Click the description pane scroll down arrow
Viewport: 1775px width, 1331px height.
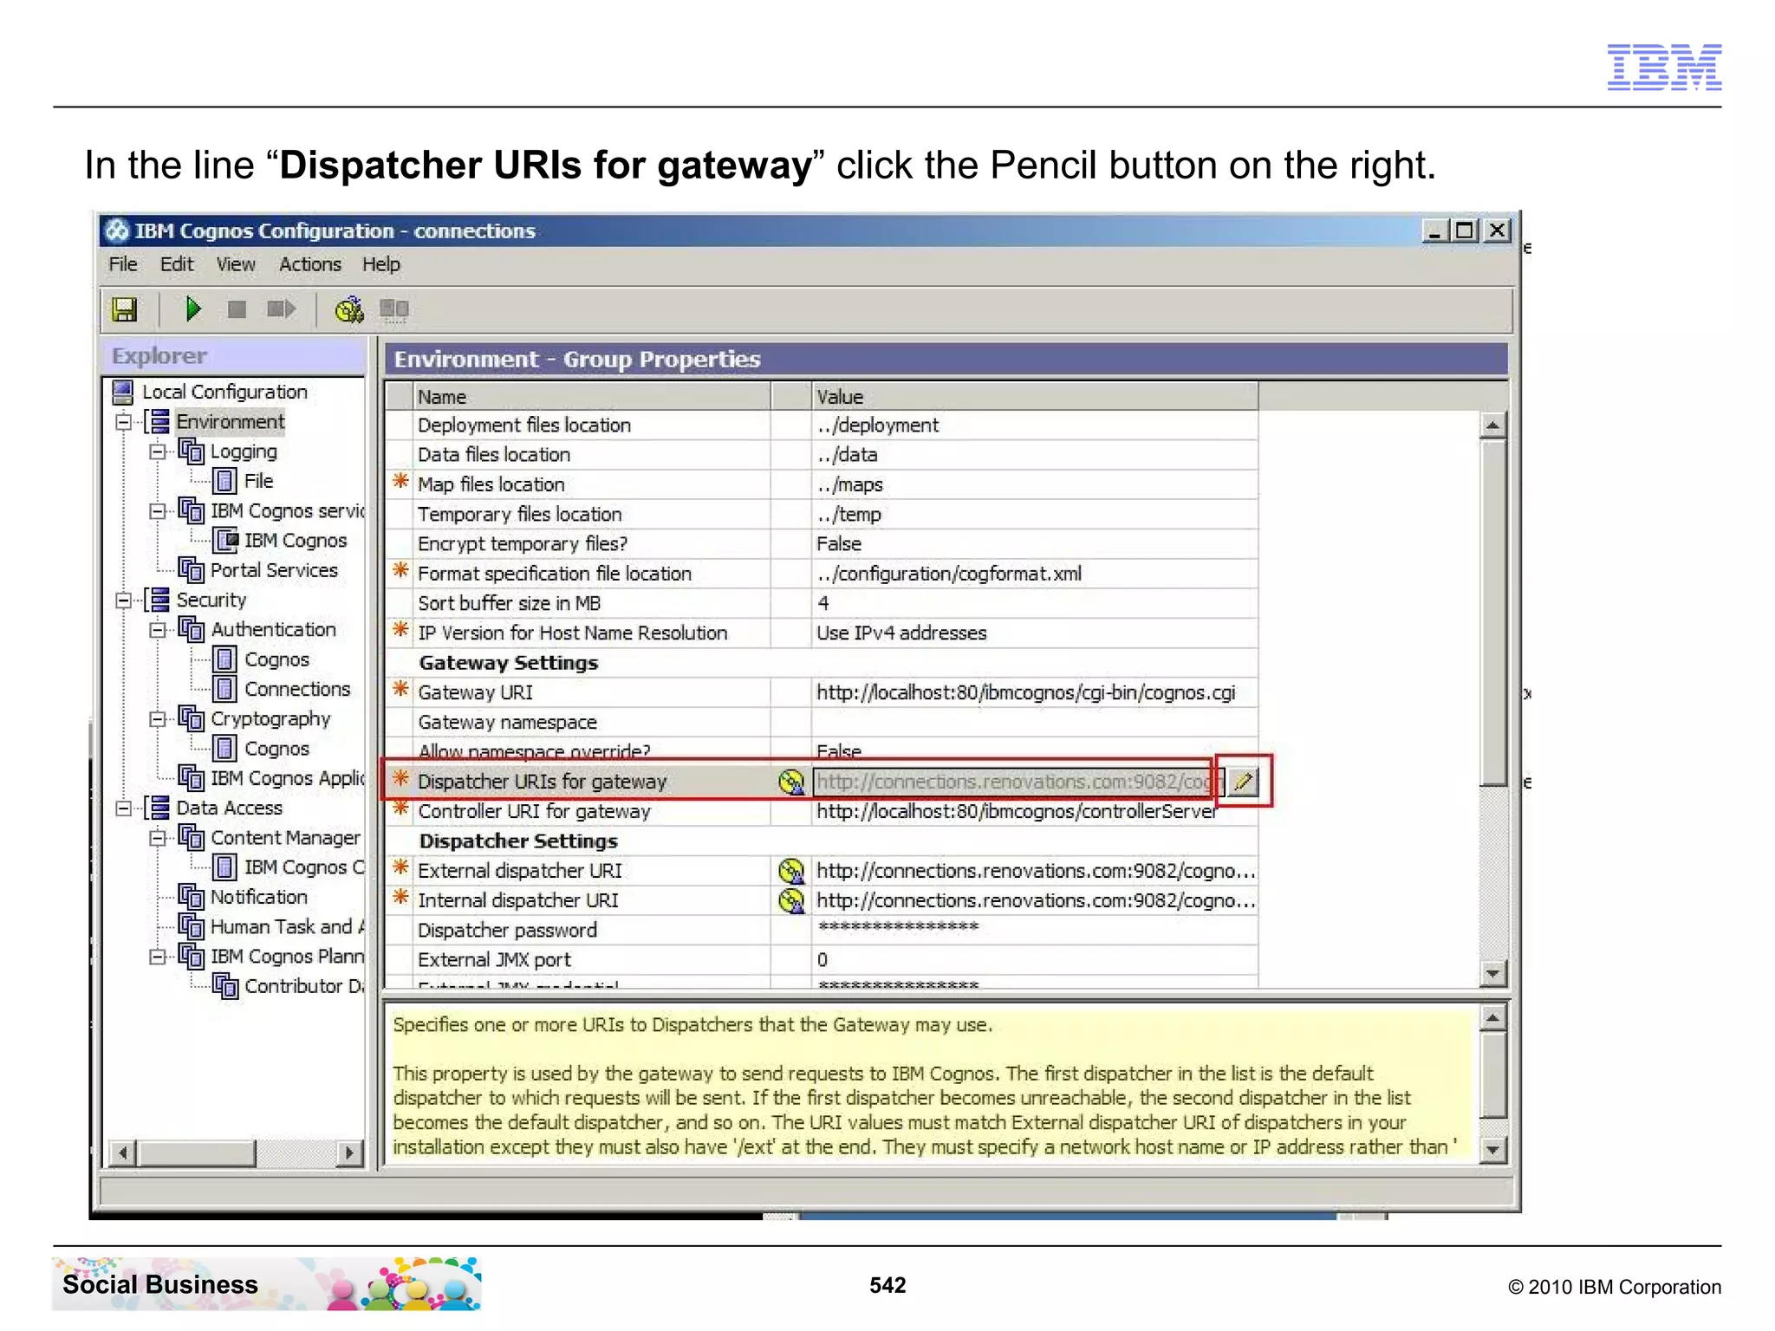(1492, 1150)
